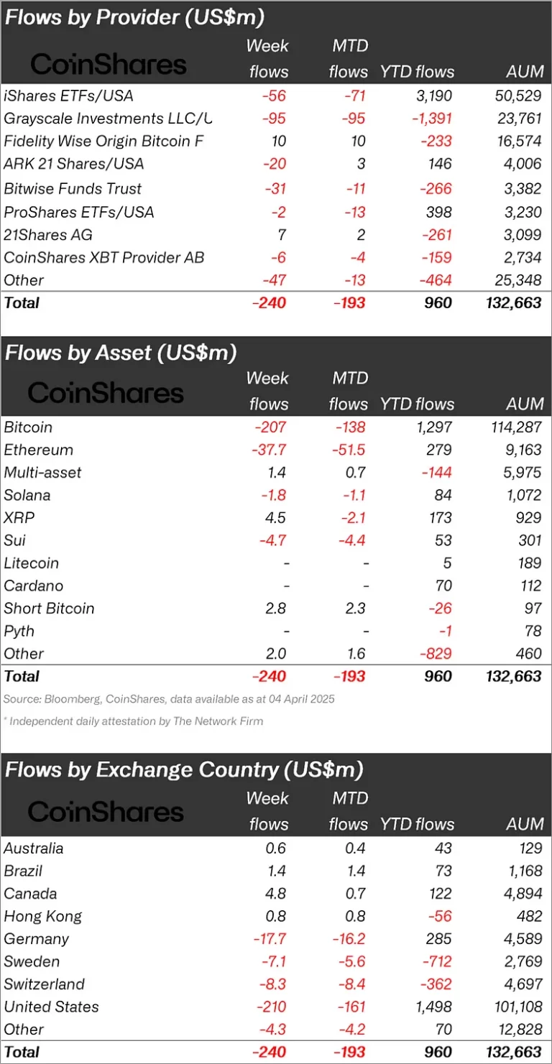Screen dimensions: 552x1064
Task: Click the Flows by Exchange Country heading
Action: (x=184, y=769)
